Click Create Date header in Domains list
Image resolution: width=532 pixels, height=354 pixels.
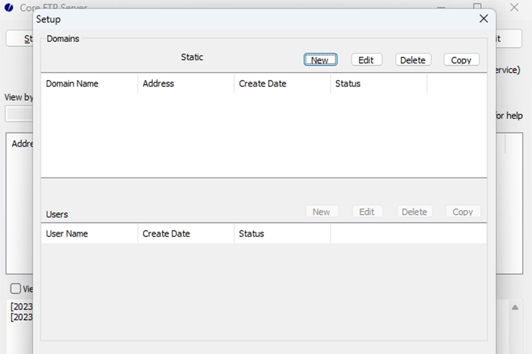pos(282,84)
